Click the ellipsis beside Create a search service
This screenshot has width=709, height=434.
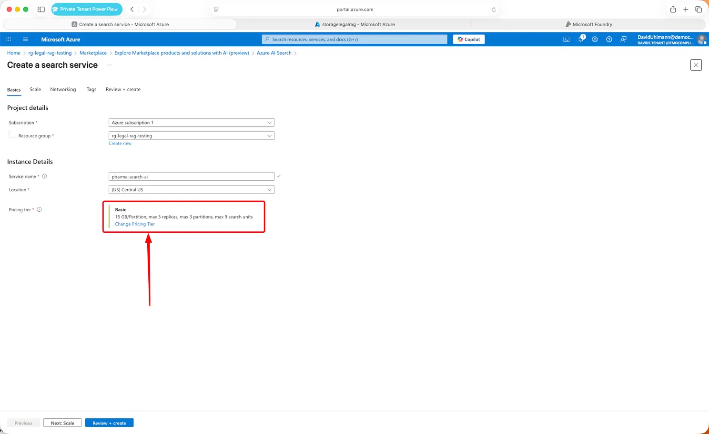point(109,65)
